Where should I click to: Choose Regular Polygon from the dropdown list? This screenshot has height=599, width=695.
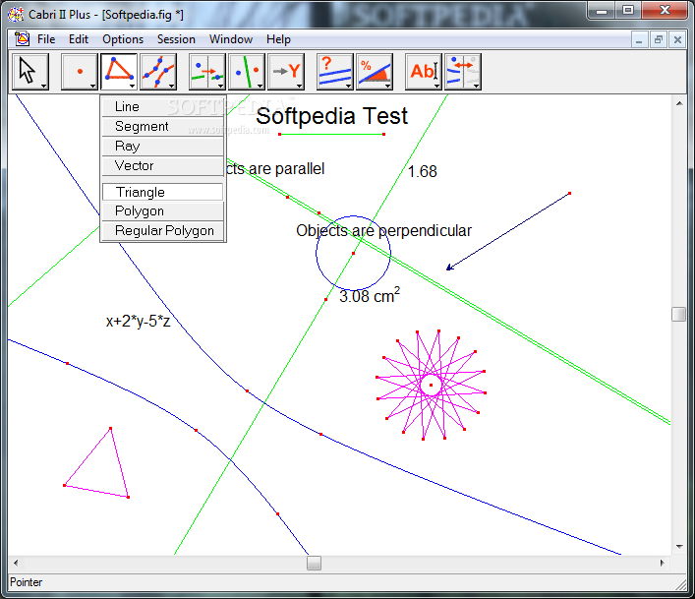tap(163, 230)
